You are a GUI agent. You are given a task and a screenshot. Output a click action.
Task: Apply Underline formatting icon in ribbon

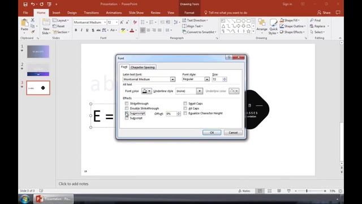[x=87, y=30]
